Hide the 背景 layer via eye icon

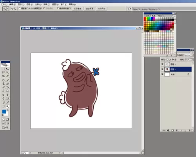pos(162,74)
